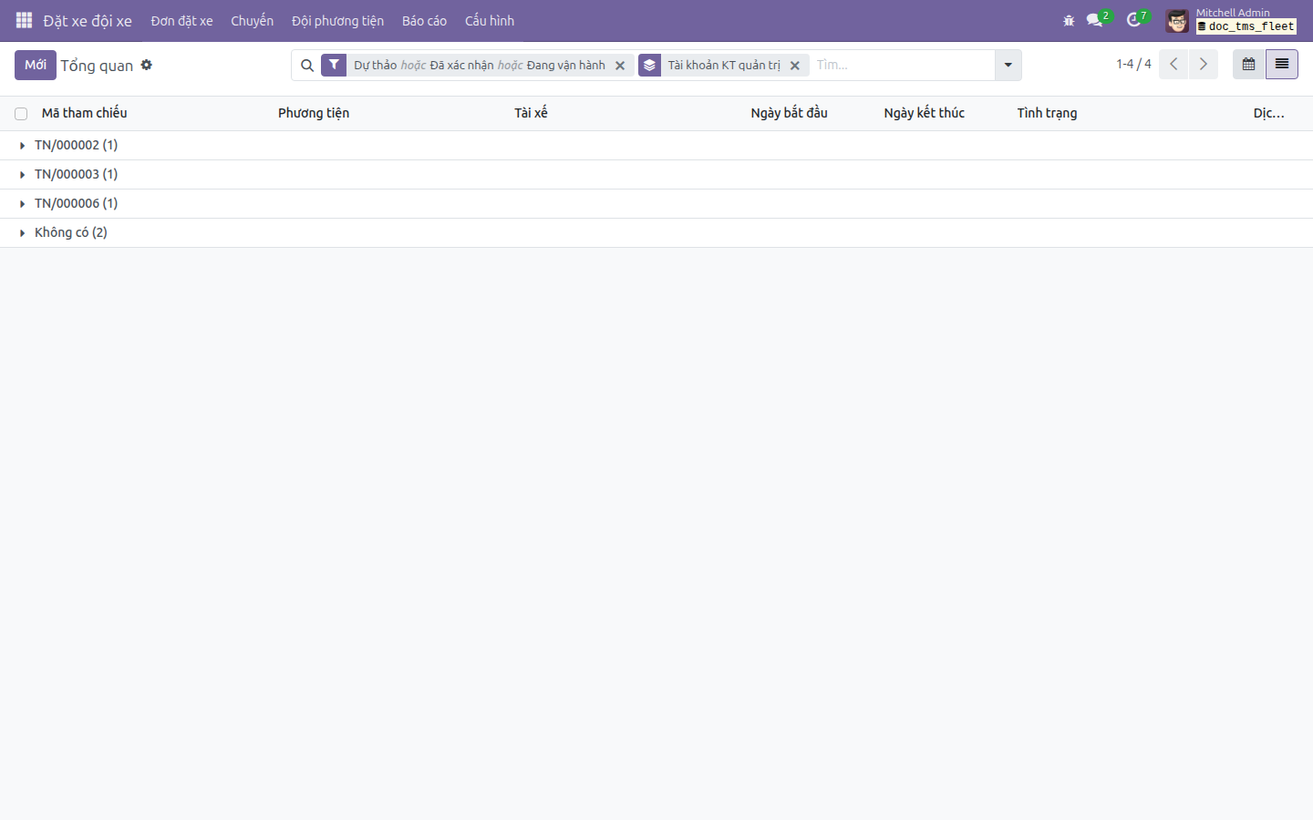Image resolution: width=1313 pixels, height=820 pixels.
Task: Sort by Tài xế column
Action: (531, 113)
